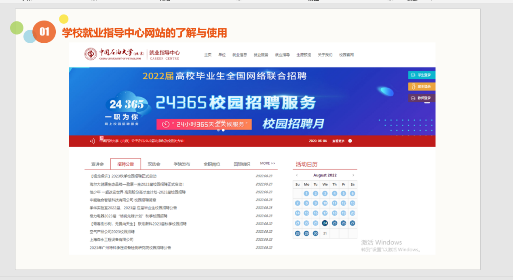Click the 24 365 cloud graphic on banner

[127, 104]
